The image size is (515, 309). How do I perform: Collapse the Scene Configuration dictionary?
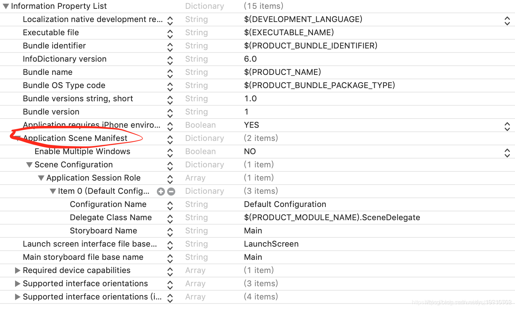tap(29, 164)
